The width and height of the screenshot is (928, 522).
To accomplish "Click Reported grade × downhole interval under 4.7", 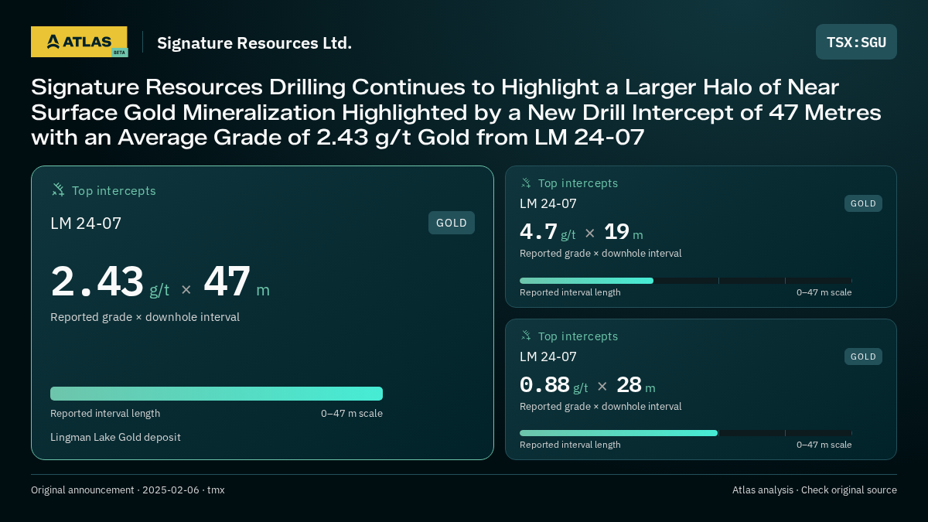I will point(601,253).
